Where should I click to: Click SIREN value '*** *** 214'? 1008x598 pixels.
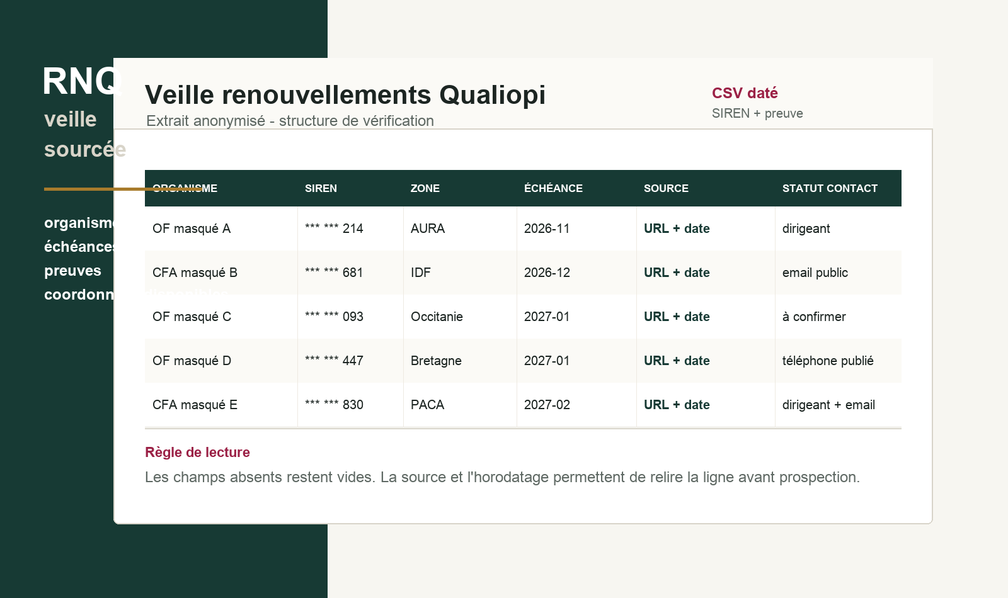334,228
